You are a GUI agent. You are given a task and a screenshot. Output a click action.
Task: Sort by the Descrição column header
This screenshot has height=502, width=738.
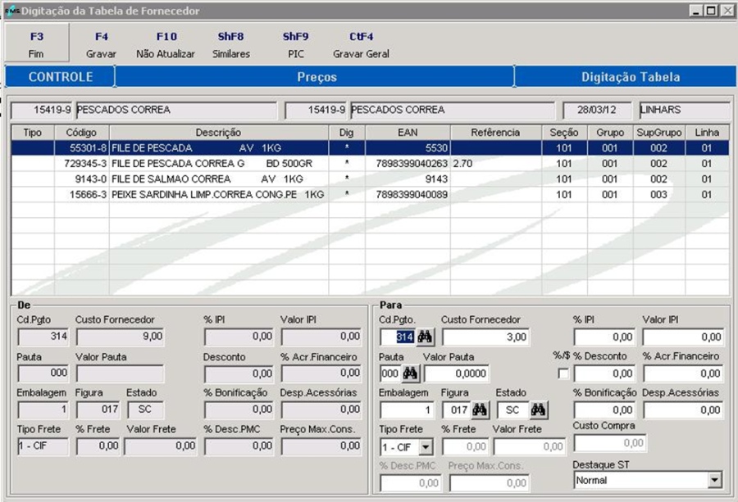click(218, 132)
